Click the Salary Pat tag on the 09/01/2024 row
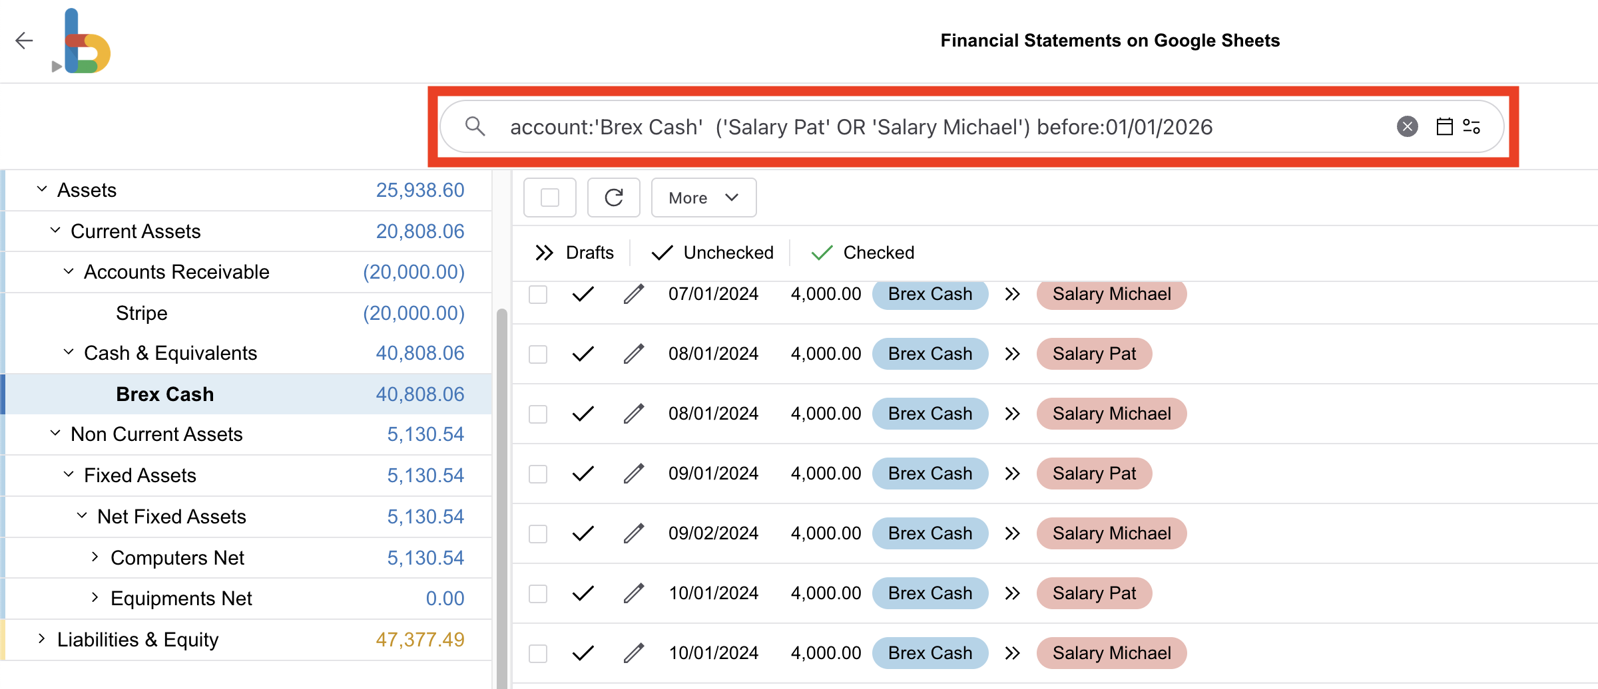Image resolution: width=1598 pixels, height=689 pixels. pos(1094,473)
